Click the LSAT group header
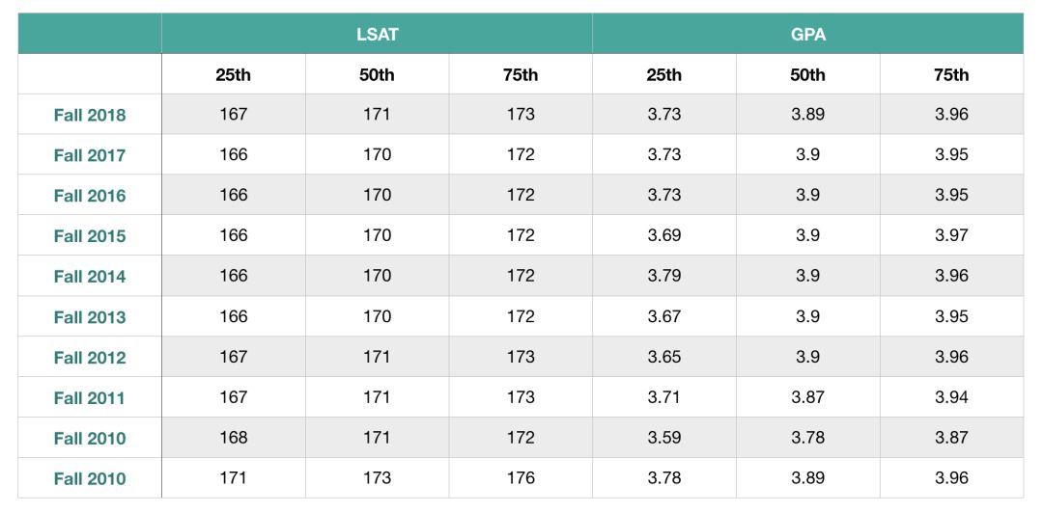1043x513 pixels. [377, 35]
